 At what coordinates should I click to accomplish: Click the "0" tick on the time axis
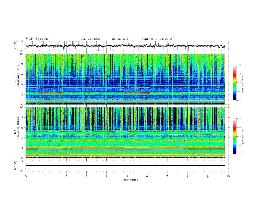point(26,176)
